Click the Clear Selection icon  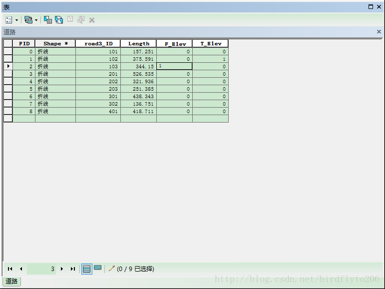click(70, 19)
